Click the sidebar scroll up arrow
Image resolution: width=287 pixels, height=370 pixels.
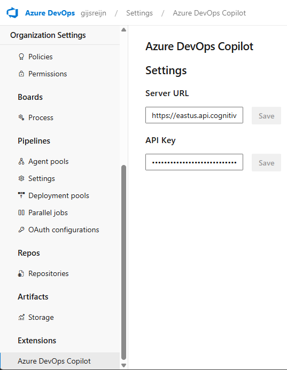[x=123, y=30]
